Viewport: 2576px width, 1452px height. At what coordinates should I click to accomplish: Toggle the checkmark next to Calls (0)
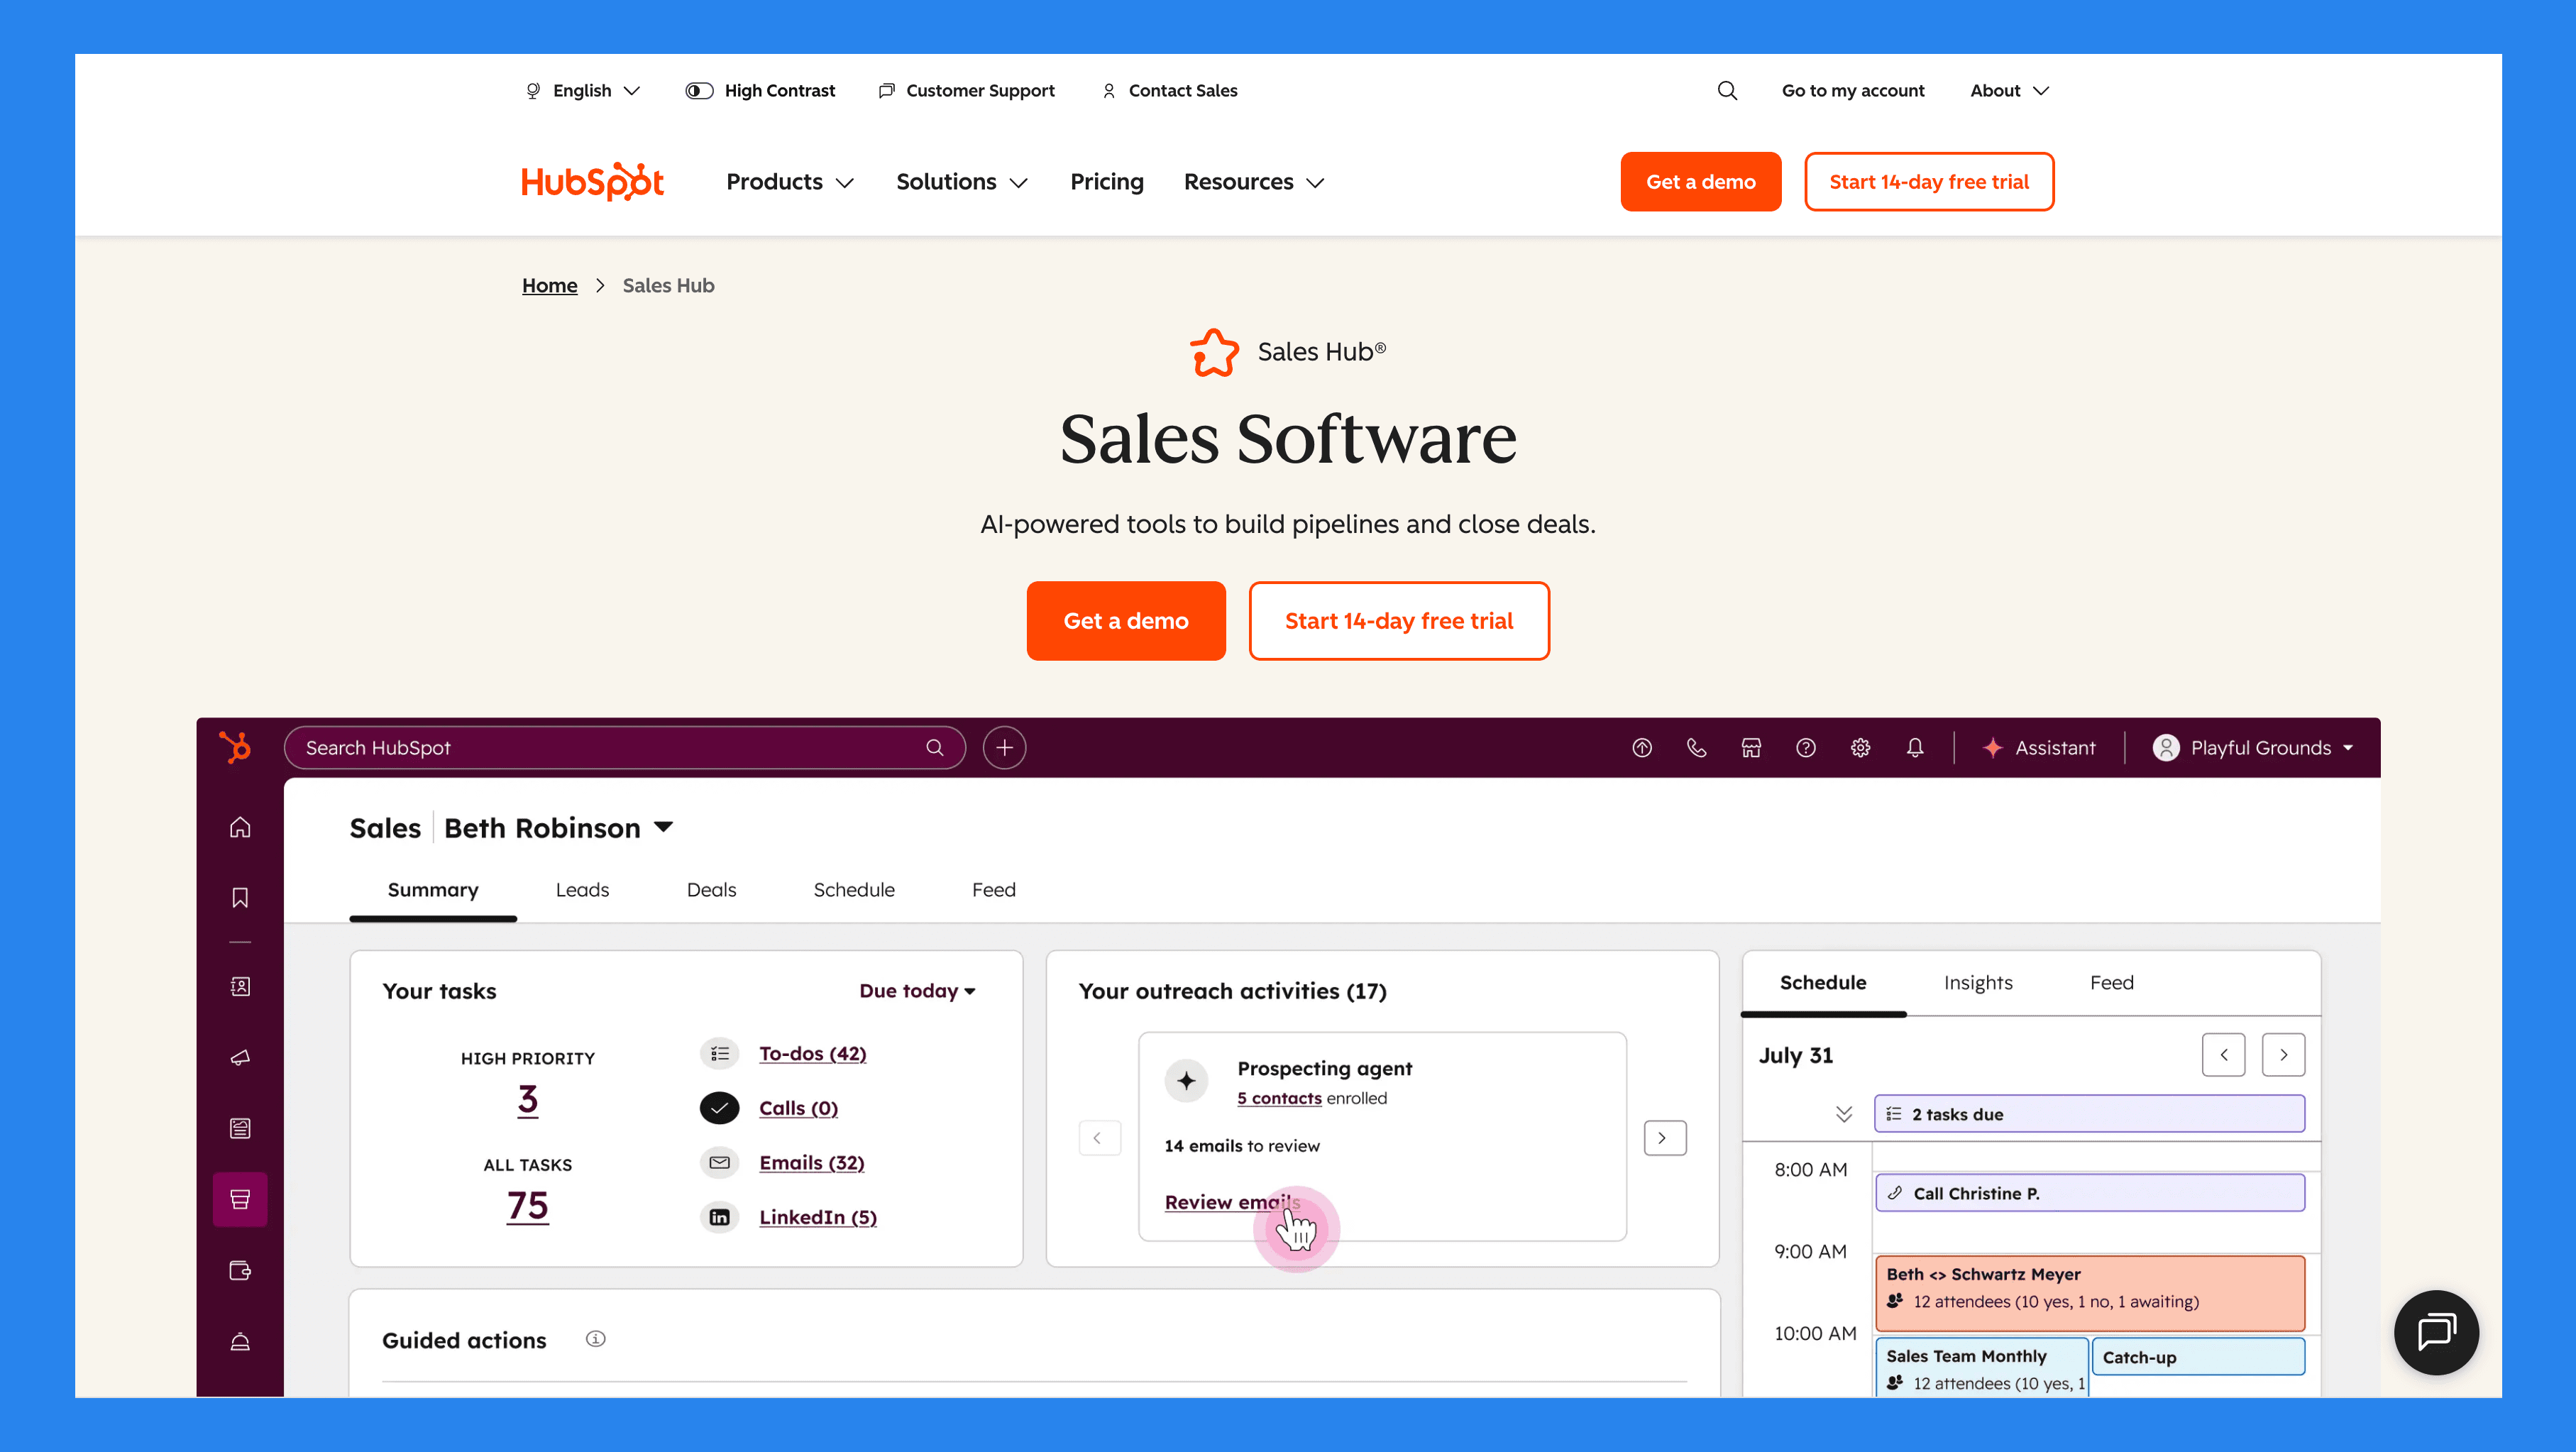click(719, 1108)
